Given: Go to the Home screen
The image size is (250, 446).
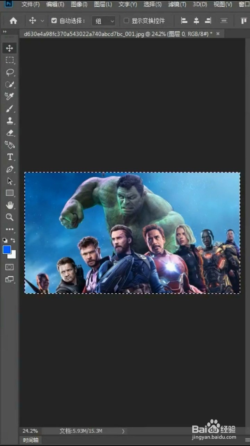Looking at the screenshot, I should pyautogui.click(x=13, y=21).
